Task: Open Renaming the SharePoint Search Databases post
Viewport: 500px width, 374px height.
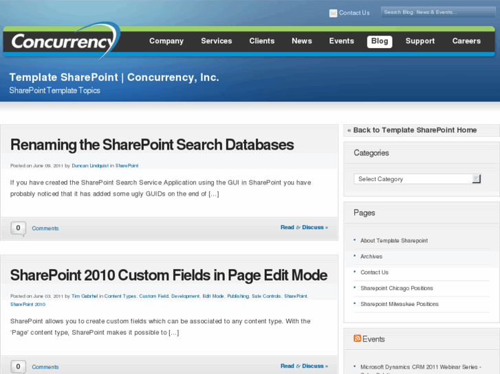Action: (152, 145)
